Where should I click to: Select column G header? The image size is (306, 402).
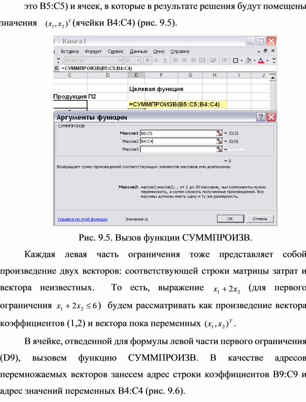click(190, 75)
